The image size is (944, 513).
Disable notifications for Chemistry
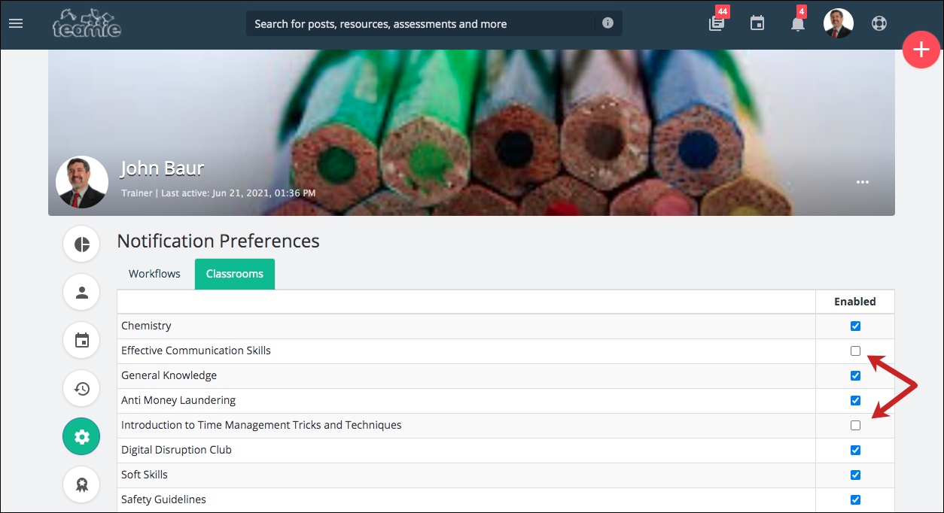[x=855, y=326]
